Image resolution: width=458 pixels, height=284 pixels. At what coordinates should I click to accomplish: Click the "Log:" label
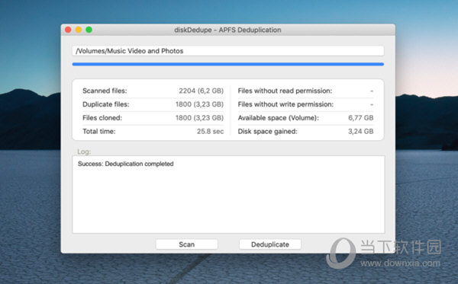coord(84,152)
